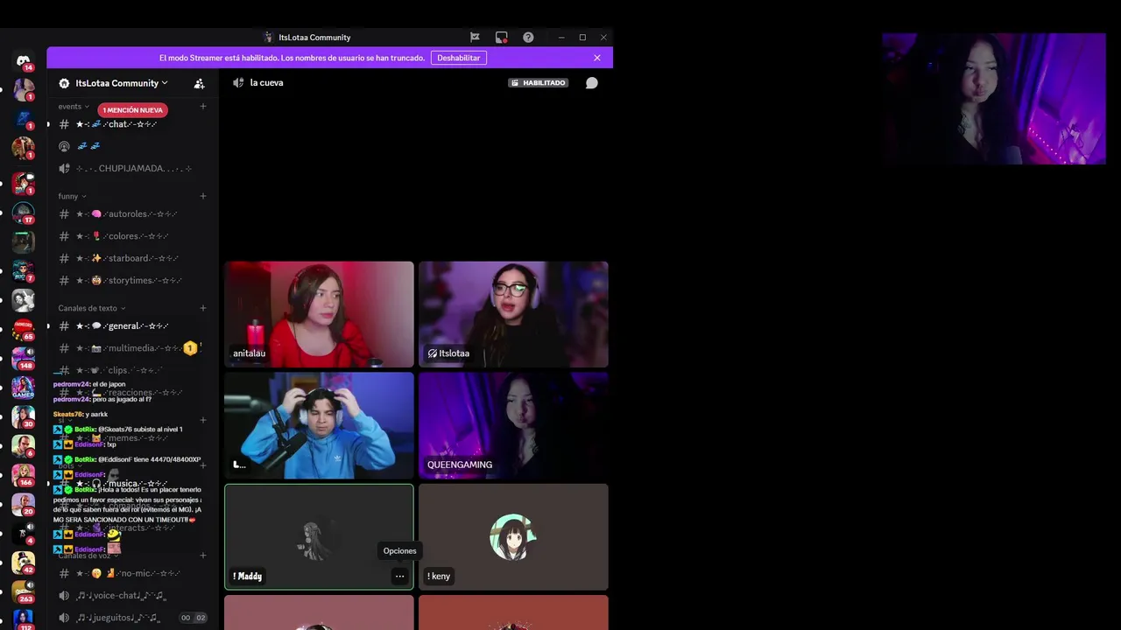The image size is (1121, 630).
Task: Dismiss the streamer mode banner
Action: (x=597, y=58)
